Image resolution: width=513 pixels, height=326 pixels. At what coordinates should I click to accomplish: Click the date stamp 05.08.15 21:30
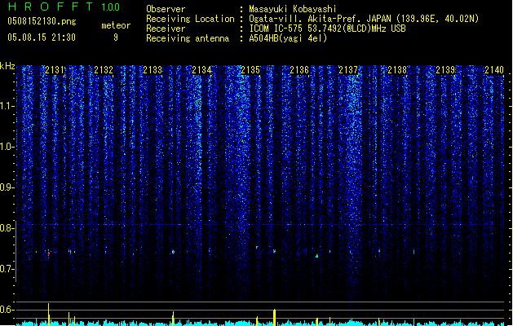point(42,37)
